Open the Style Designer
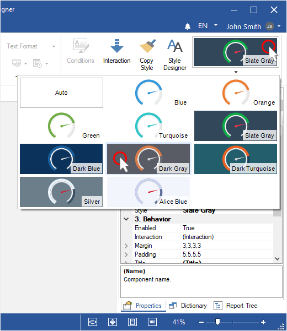This screenshot has width=287, height=331. click(x=175, y=55)
